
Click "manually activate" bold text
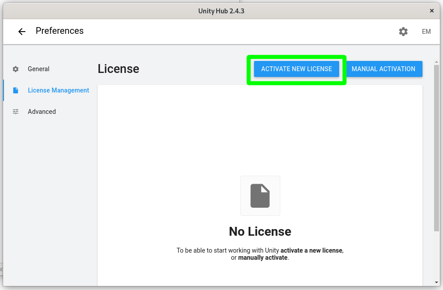263,258
